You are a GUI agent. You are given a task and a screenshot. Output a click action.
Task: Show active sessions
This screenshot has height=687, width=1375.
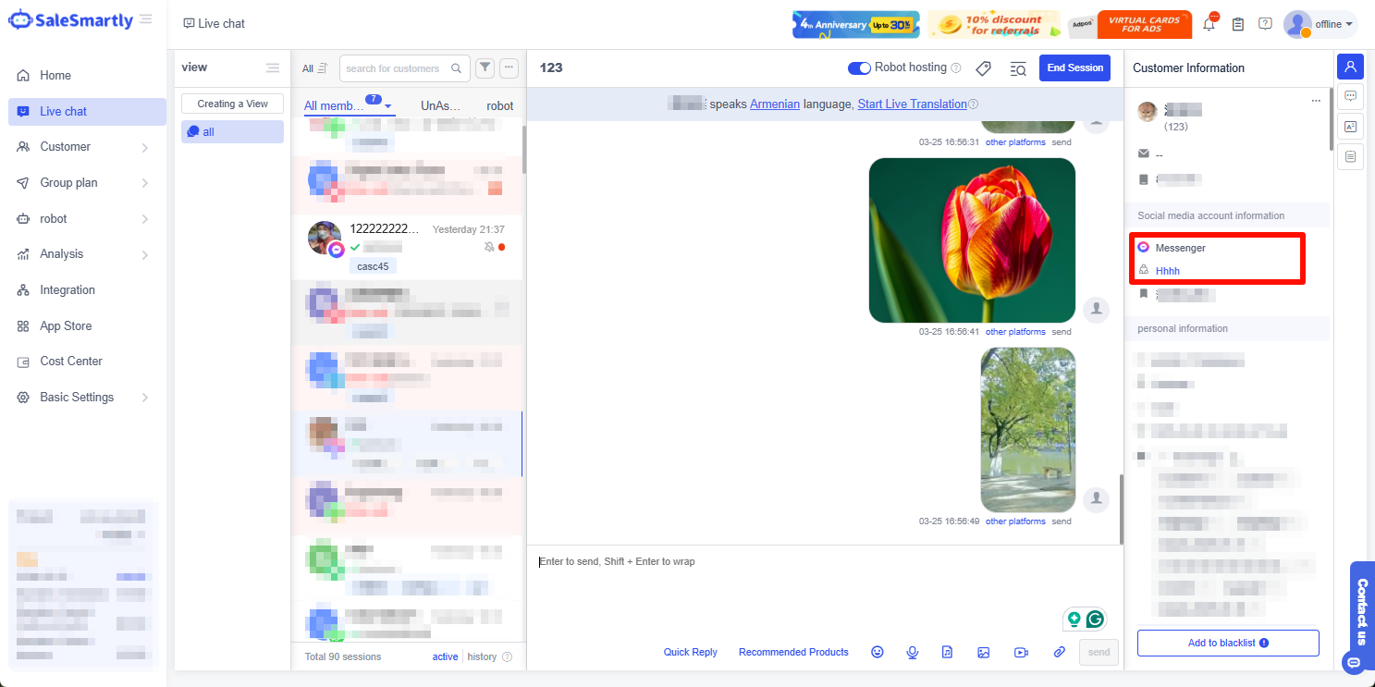(x=445, y=656)
